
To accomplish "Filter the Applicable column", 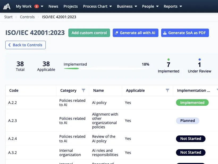I will (x=167, y=90).
